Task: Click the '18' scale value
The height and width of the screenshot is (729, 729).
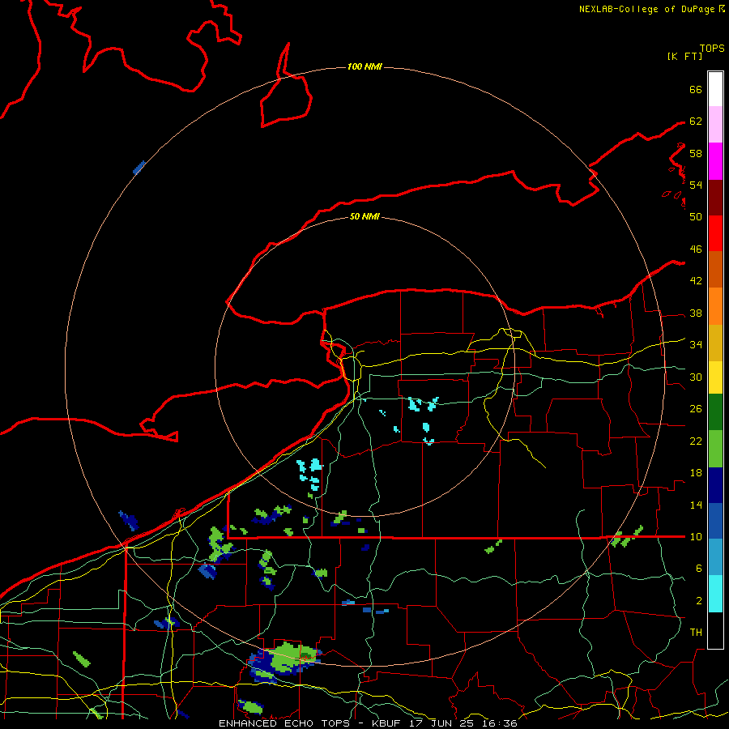Action: click(x=696, y=473)
